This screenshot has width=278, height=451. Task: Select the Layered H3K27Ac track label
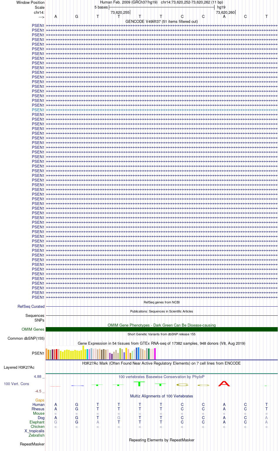click(19, 367)
